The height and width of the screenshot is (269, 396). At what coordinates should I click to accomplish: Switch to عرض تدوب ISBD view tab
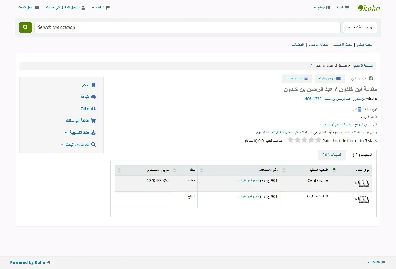coord(297,78)
